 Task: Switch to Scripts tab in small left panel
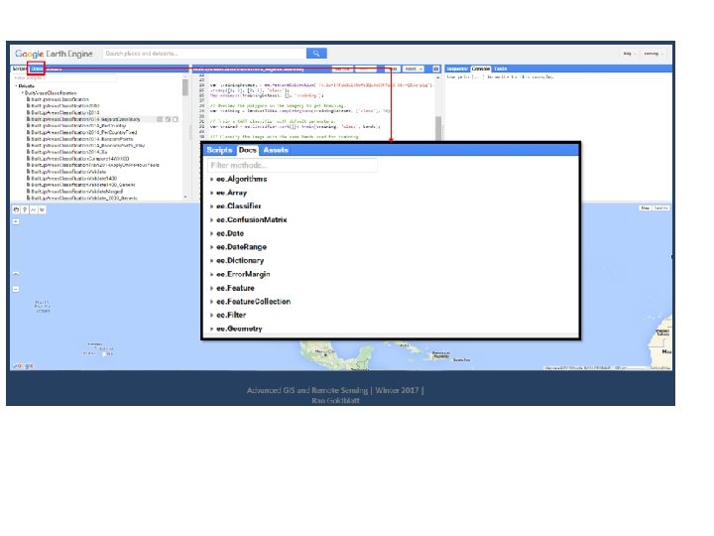pyautogui.click(x=19, y=68)
